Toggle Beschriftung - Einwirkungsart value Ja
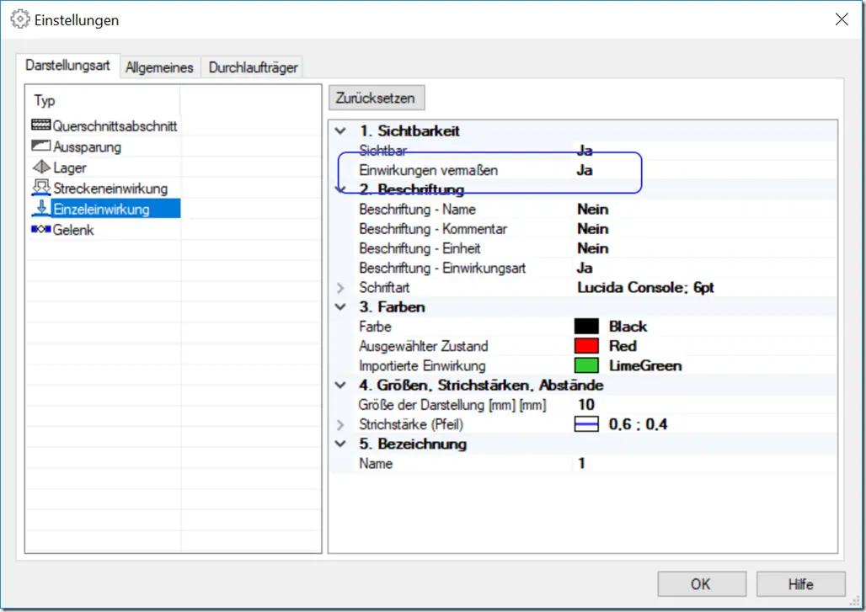Image resolution: width=866 pixels, height=612 pixels. tap(585, 268)
